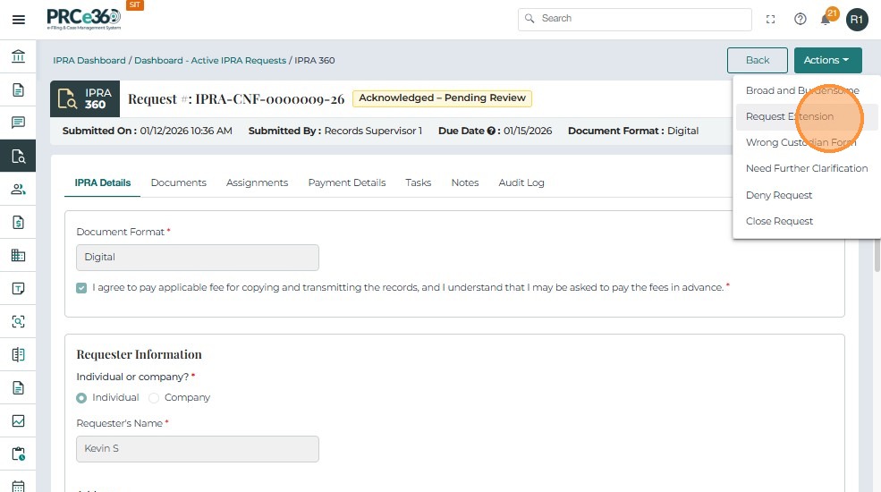Viewport: 881px width, 492px height.
Task: Switch to the Payment Details tab
Action: 347,182
